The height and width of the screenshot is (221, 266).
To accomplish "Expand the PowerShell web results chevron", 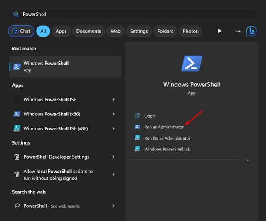I will tap(113, 206).
